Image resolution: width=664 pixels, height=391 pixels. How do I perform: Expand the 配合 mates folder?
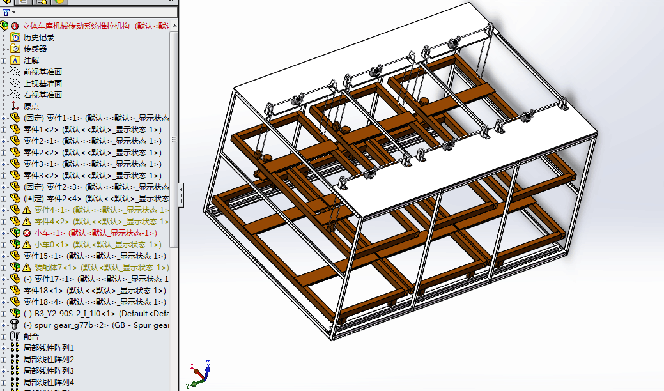(x=3, y=337)
